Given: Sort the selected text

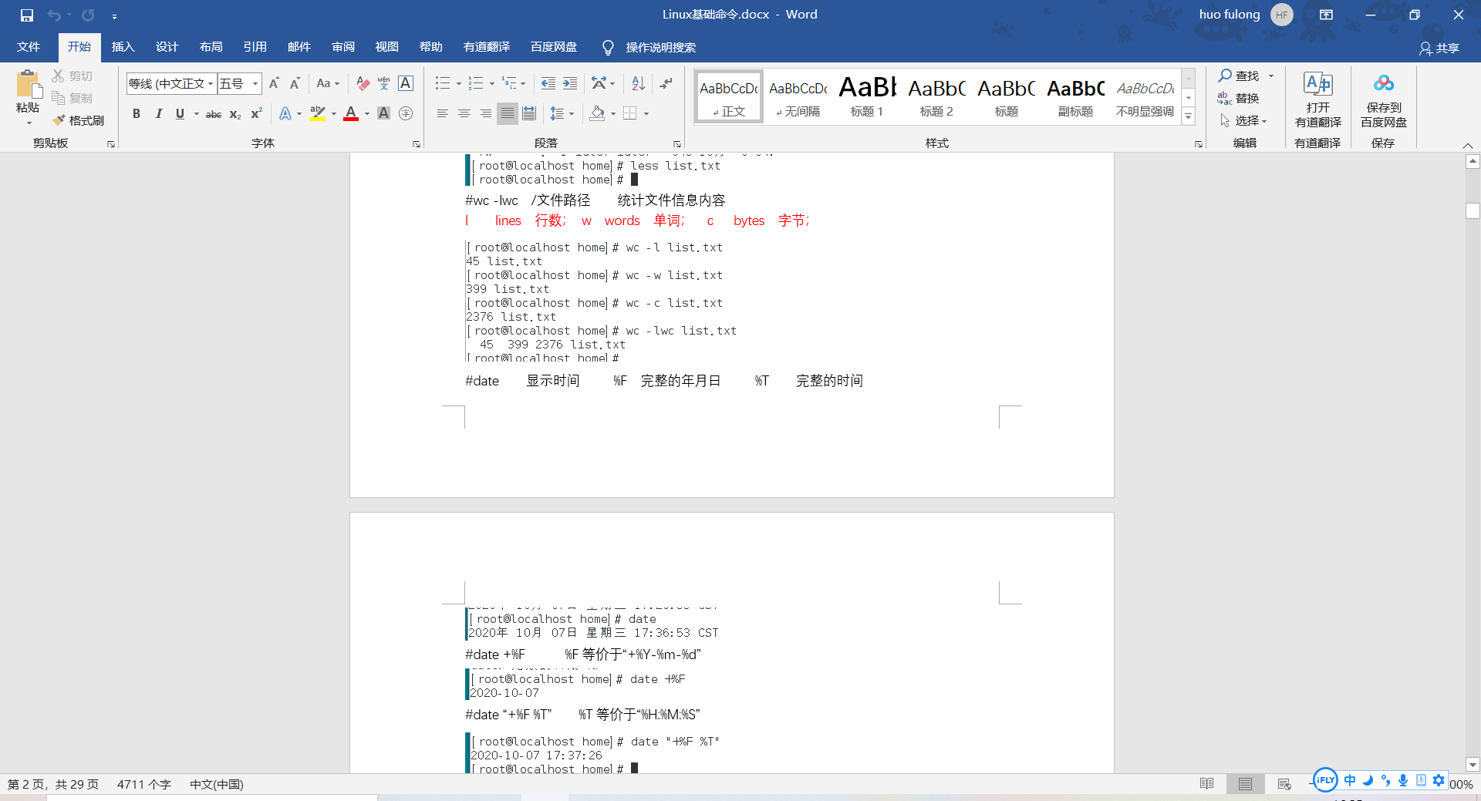Looking at the screenshot, I should pos(638,83).
